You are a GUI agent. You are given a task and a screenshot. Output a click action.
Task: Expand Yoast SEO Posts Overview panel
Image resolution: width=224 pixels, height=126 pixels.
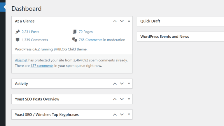pyautogui.click(x=129, y=99)
